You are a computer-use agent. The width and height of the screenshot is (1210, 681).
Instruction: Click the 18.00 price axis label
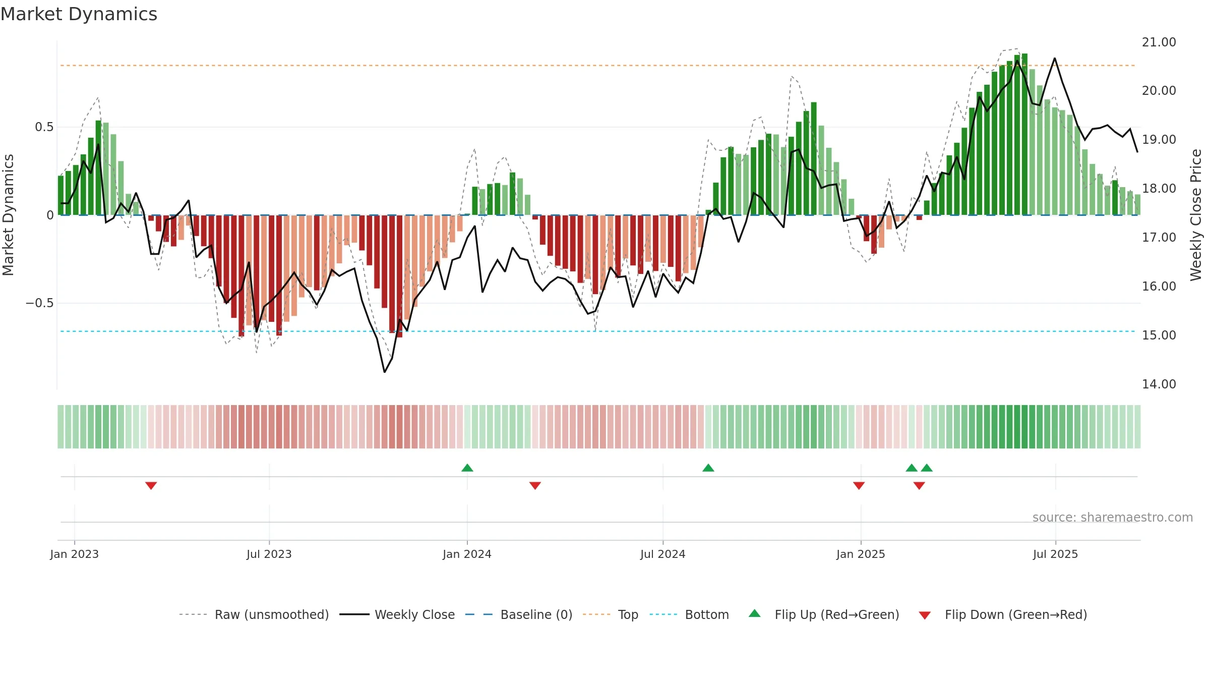pyautogui.click(x=1159, y=189)
